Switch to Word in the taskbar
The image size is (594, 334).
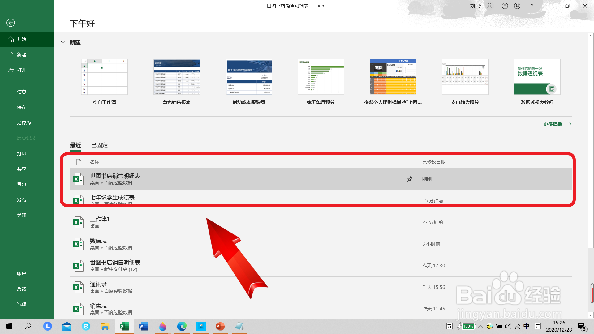tap(144, 326)
